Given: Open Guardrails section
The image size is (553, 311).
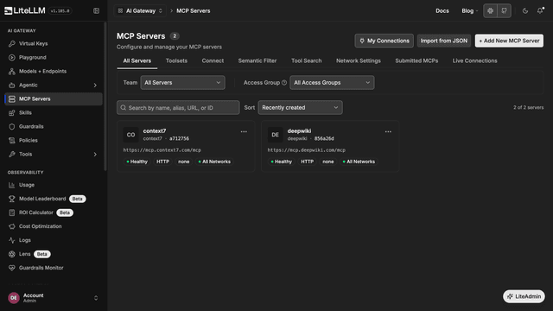Looking at the screenshot, I should pyautogui.click(x=54, y=127).
